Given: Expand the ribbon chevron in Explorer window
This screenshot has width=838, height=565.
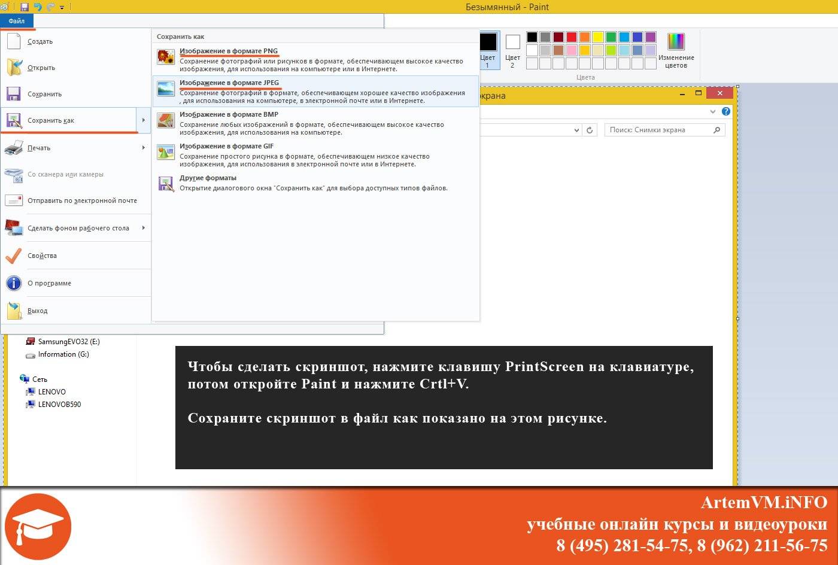Looking at the screenshot, I should (713, 111).
